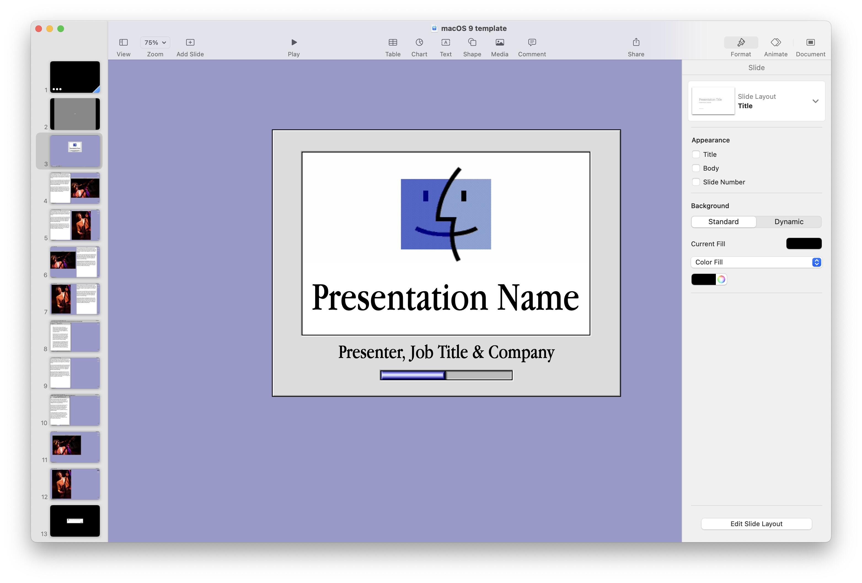Select the Finder face image on slide
This screenshot has height=583, width=862.
coord(446,214)
